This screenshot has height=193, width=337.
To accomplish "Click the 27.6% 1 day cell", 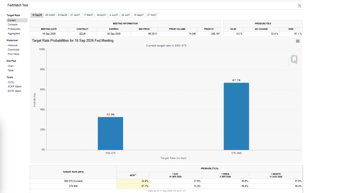I will pyautogui.click(x=175, y=181).
